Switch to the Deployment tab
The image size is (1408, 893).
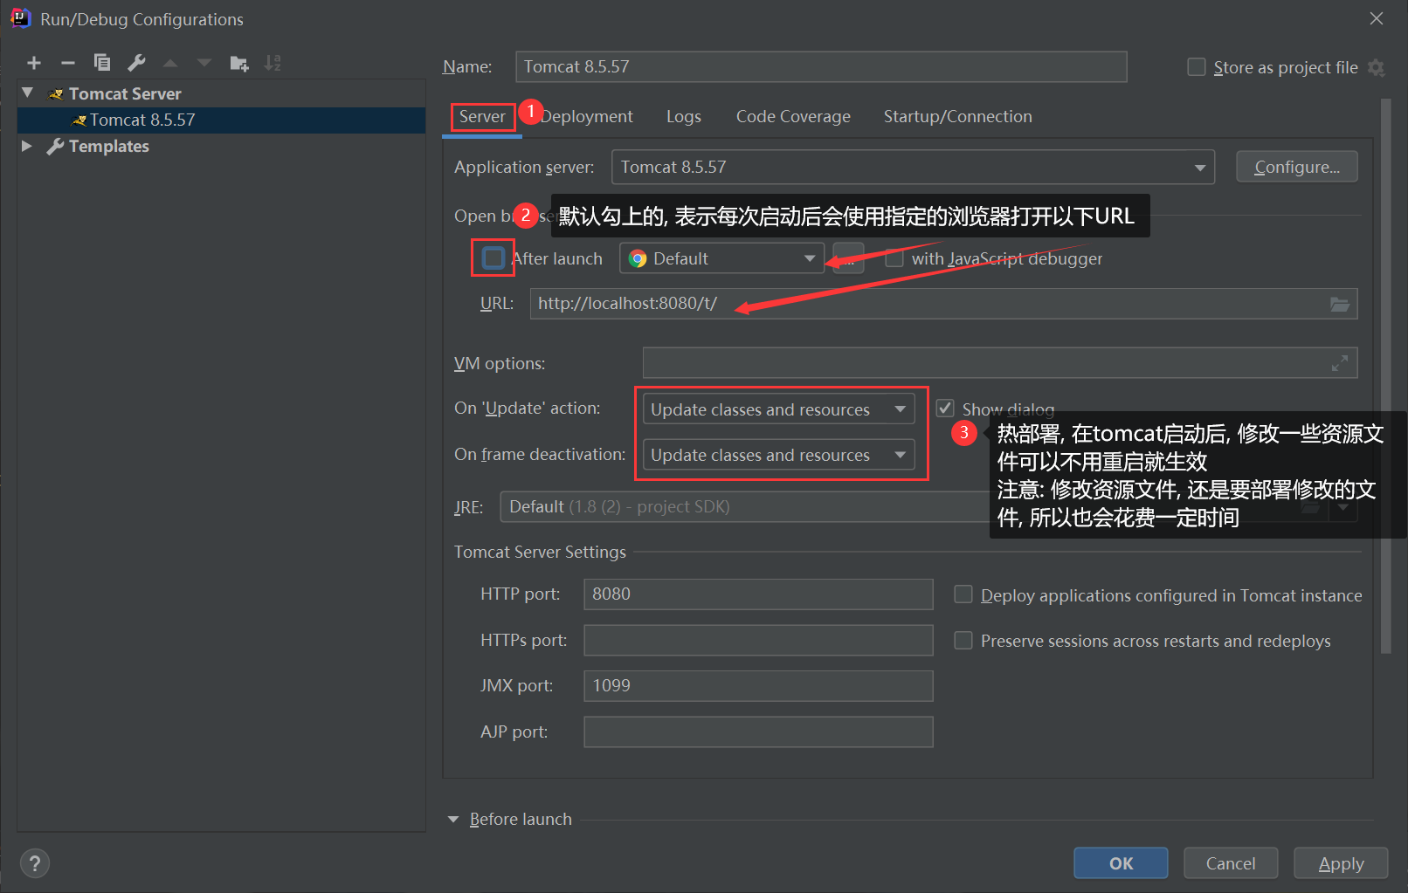coord(587,117)
